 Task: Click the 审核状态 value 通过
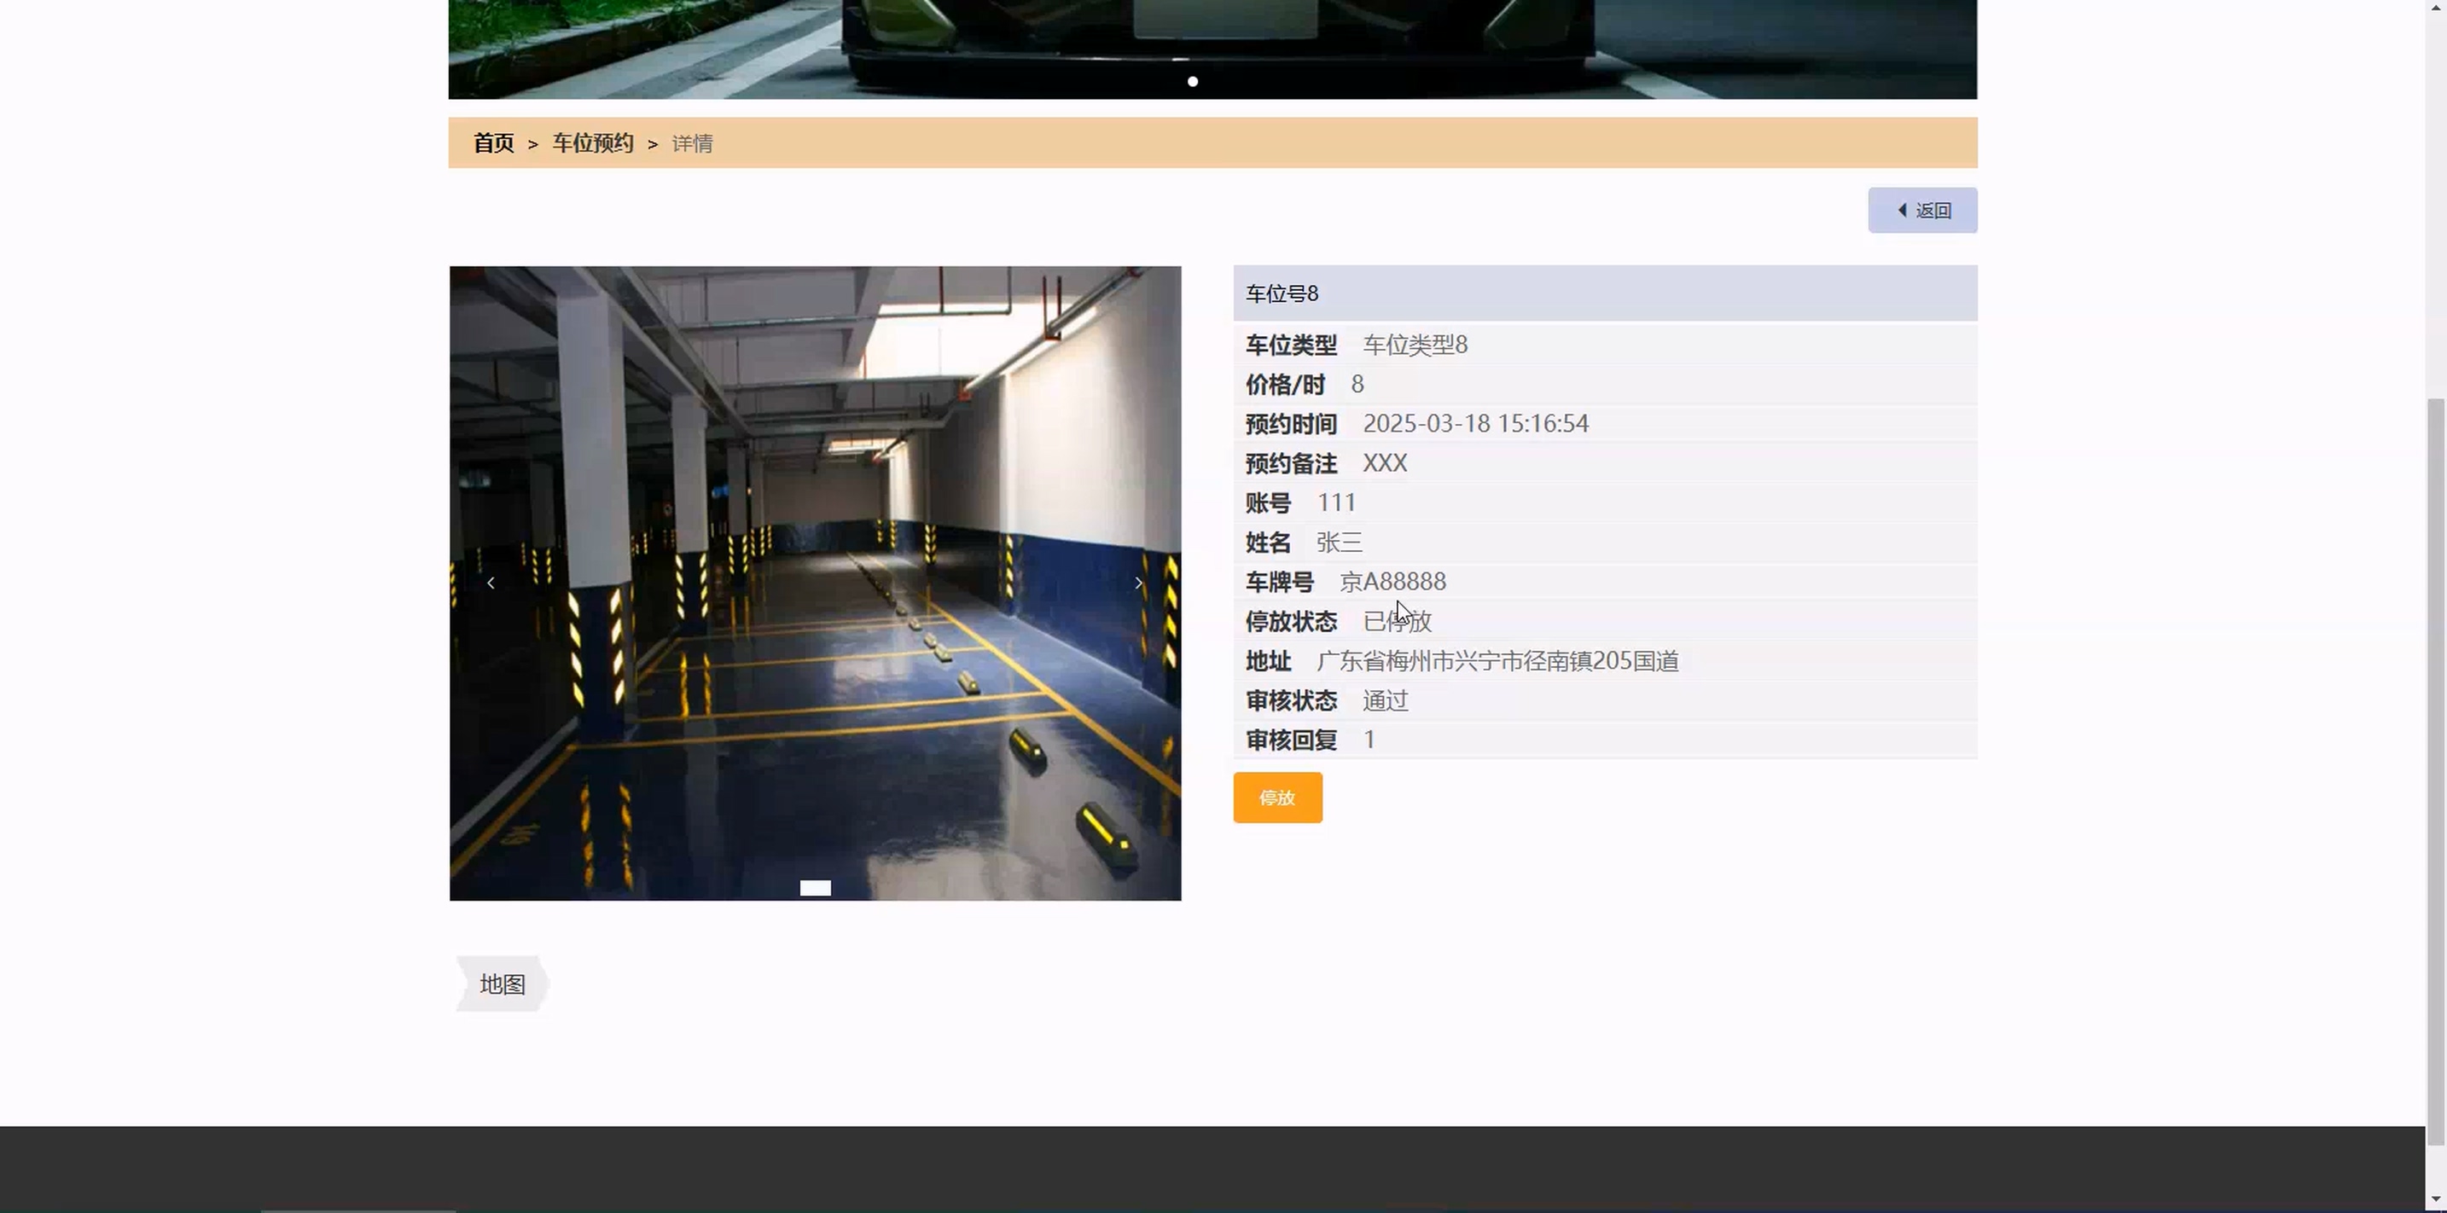(1385, 701)
